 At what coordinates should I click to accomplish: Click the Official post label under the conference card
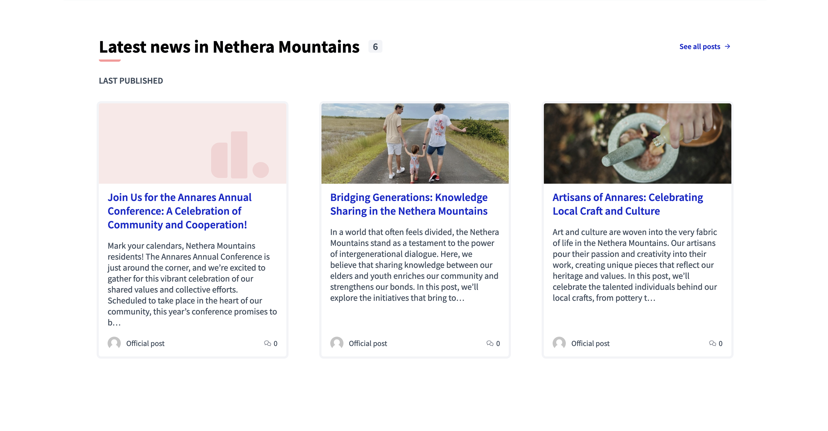pos(145,343)
